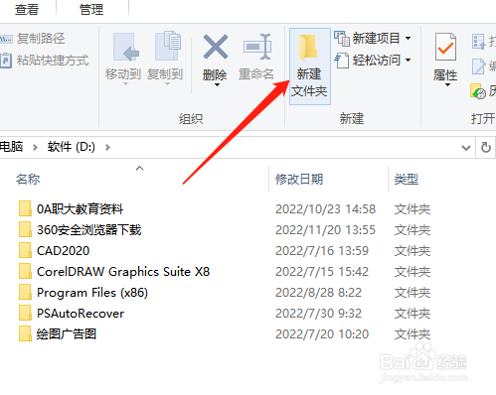
Task: Click 轻松访问 (Easy access) icon
Action: 342,61
